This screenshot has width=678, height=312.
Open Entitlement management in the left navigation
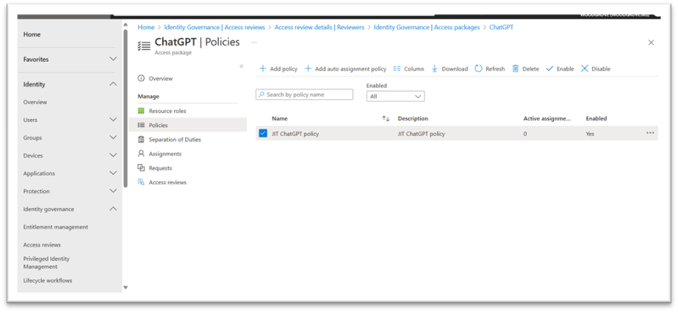(x=56, y=227)
